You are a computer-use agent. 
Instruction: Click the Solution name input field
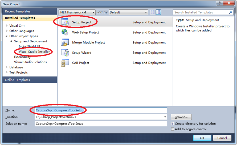coord(101,124)
